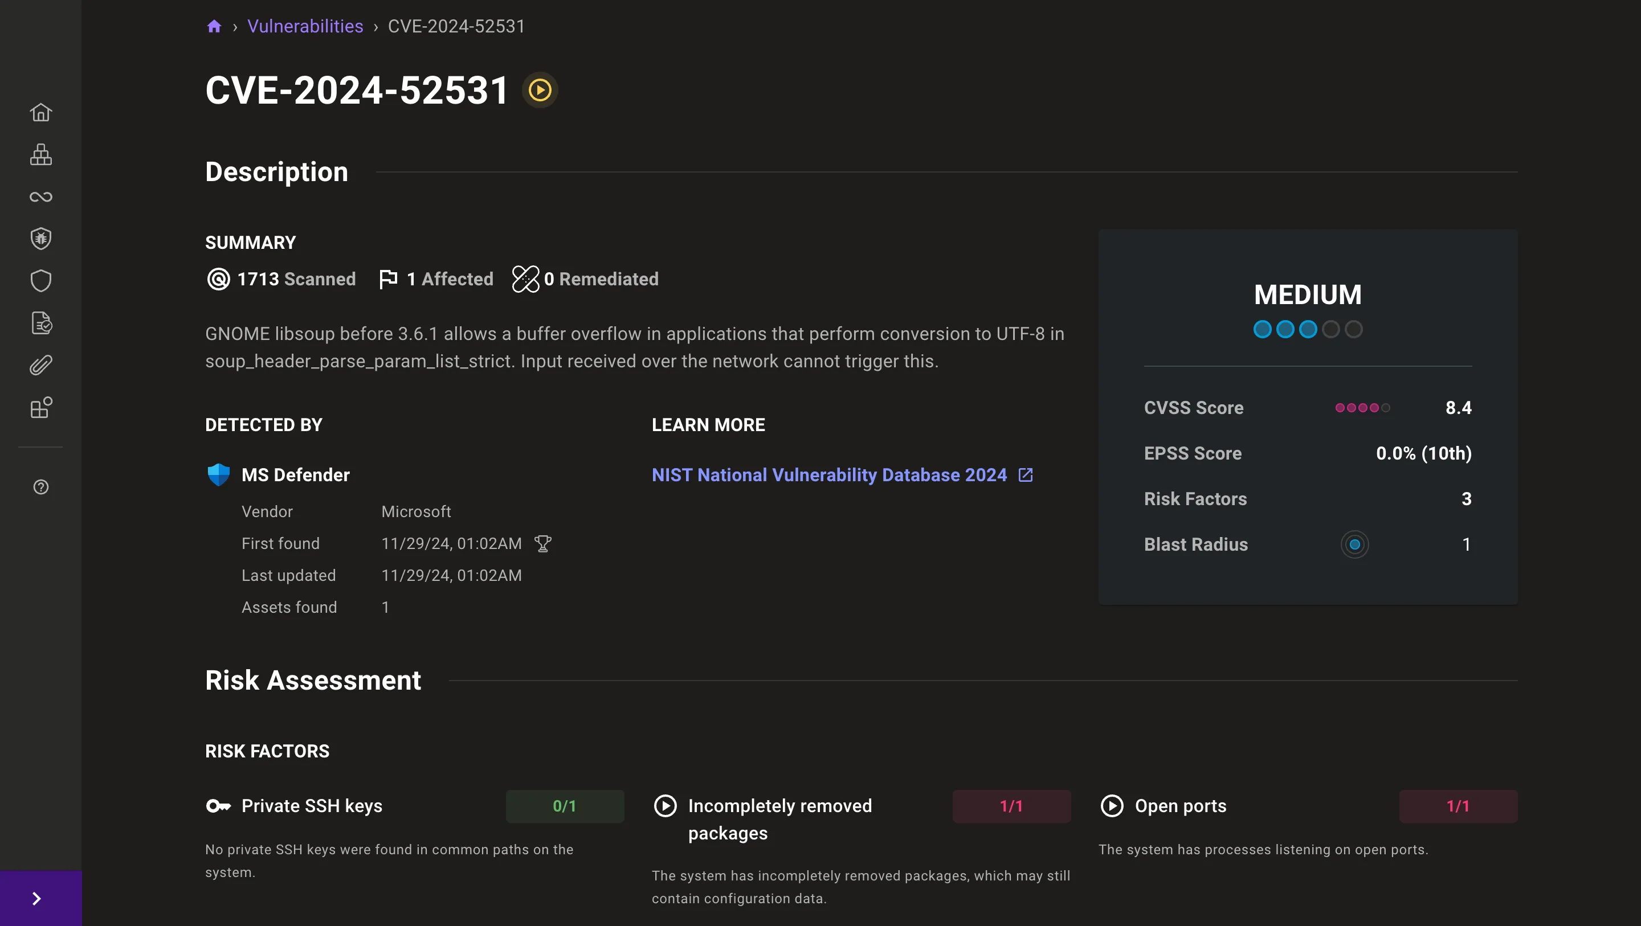
Task: Click the CVSS Score dot rating indicator
Action: click(1362, 408)
